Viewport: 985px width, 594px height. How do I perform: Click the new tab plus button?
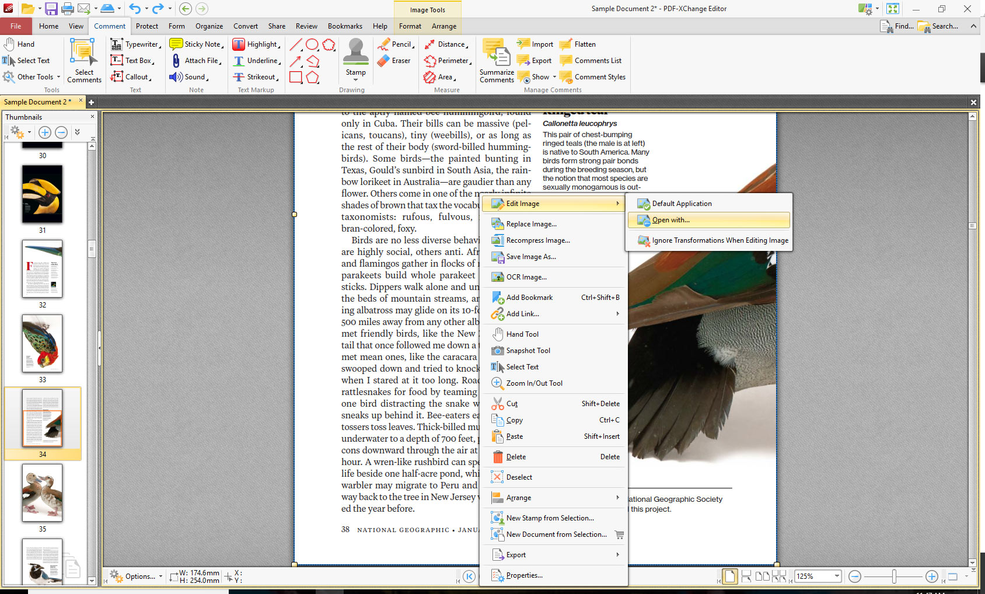pos(91,102)
